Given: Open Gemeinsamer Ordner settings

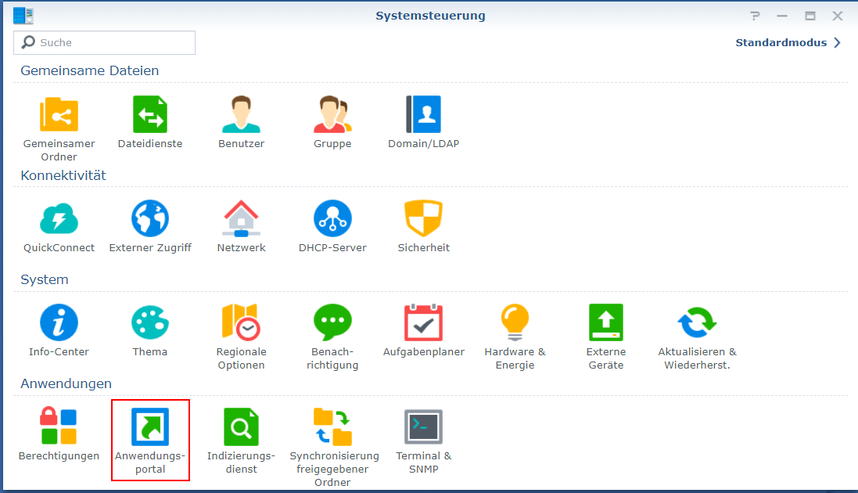Looking at the screenshot, I should 59,114.
